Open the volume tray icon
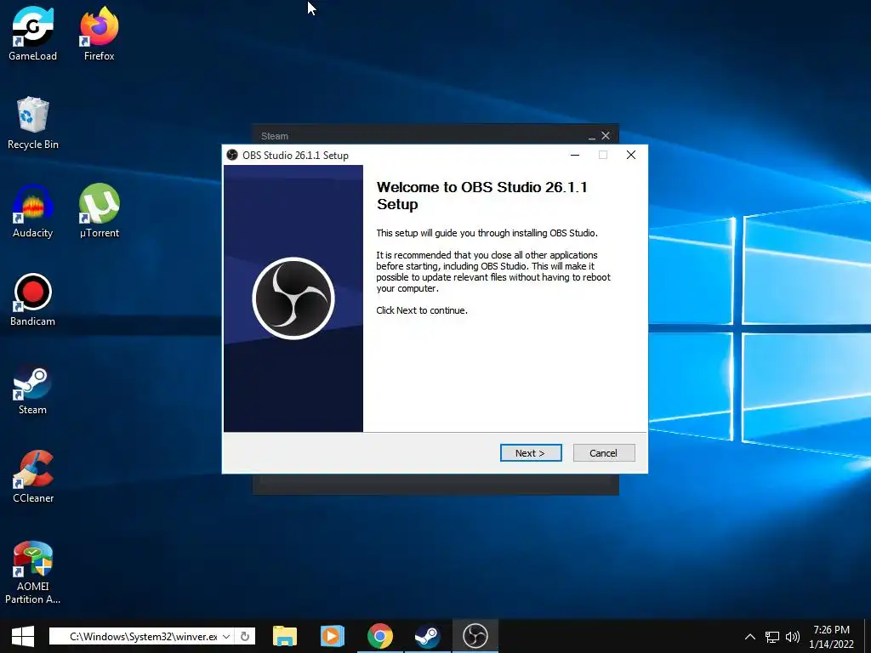The width and height of the screenshot is (871, 653). point(793,637)
